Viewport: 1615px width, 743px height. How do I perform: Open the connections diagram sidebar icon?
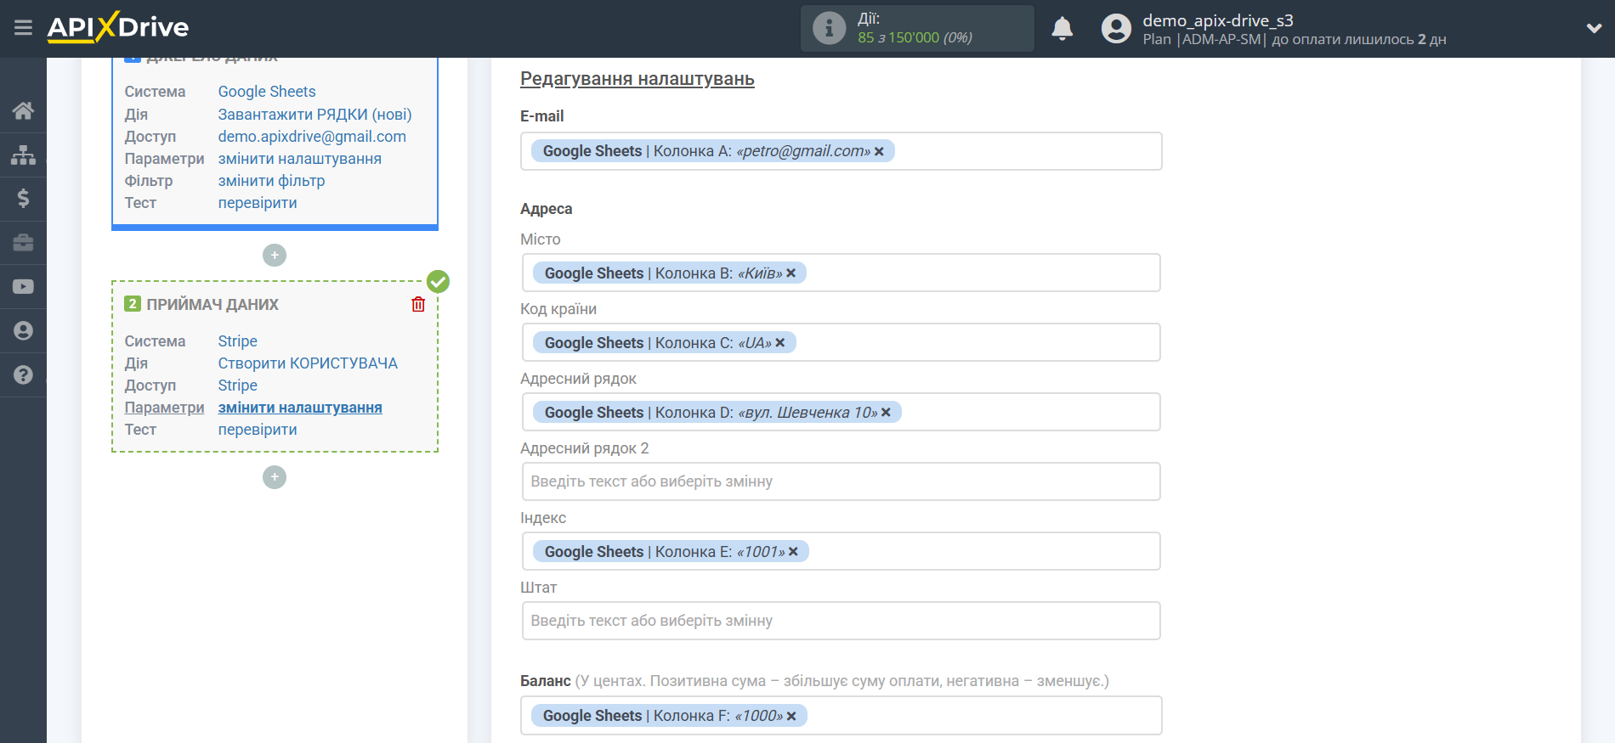click(x=23, y=155)
